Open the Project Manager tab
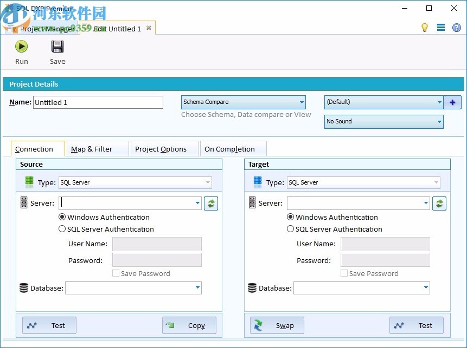467x348 pixels. click(x=48, y=29)
